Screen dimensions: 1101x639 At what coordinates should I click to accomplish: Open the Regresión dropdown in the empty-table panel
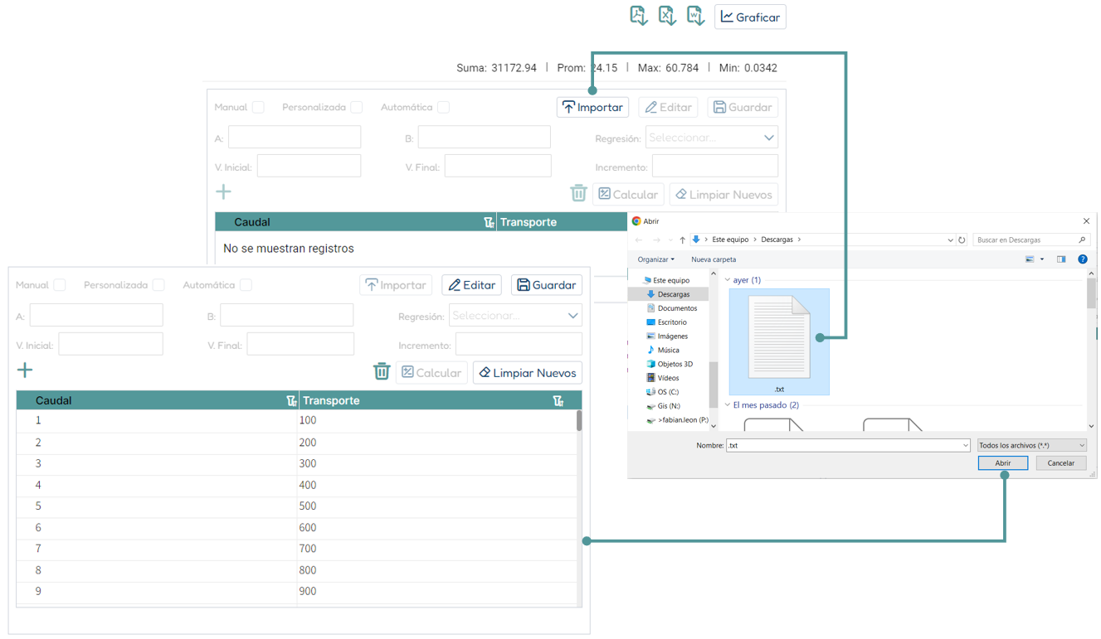pyautogui.click(x=711, y=138)
